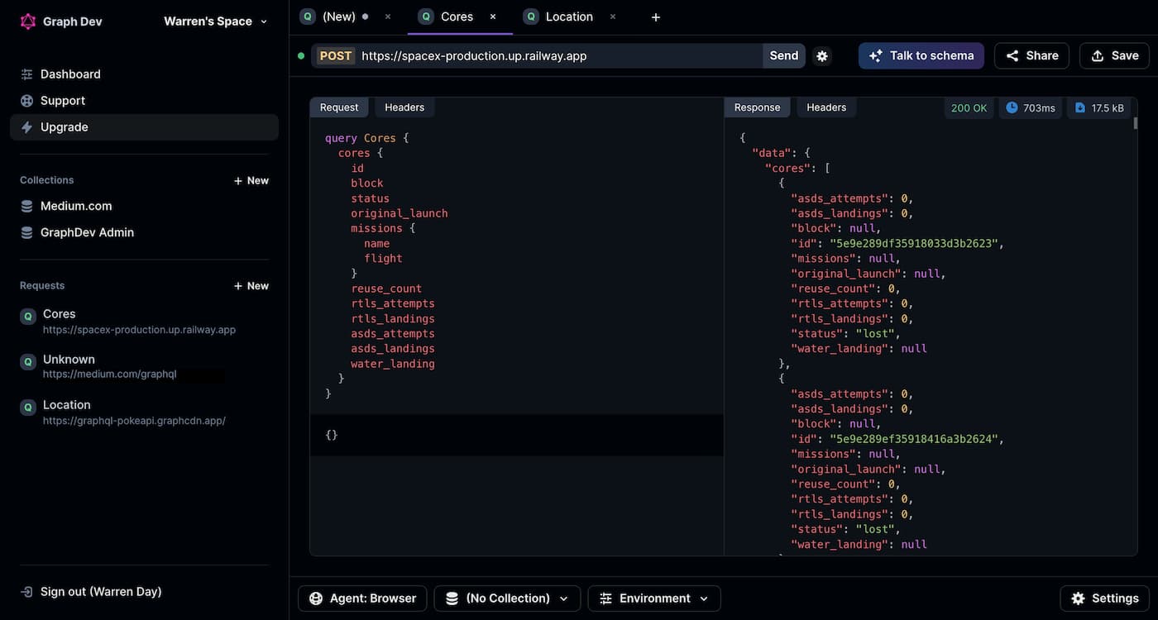Click the Cores request Q icon
1158x620 pixels.
click(x=28, y=316)
